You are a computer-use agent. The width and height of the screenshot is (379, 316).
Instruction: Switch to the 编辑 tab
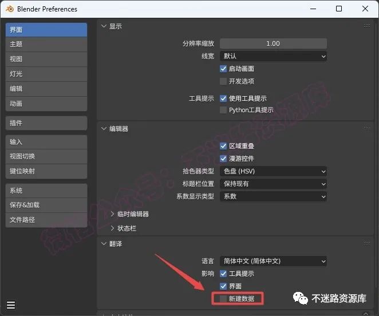pyautogui.click(x=46, y=89)
